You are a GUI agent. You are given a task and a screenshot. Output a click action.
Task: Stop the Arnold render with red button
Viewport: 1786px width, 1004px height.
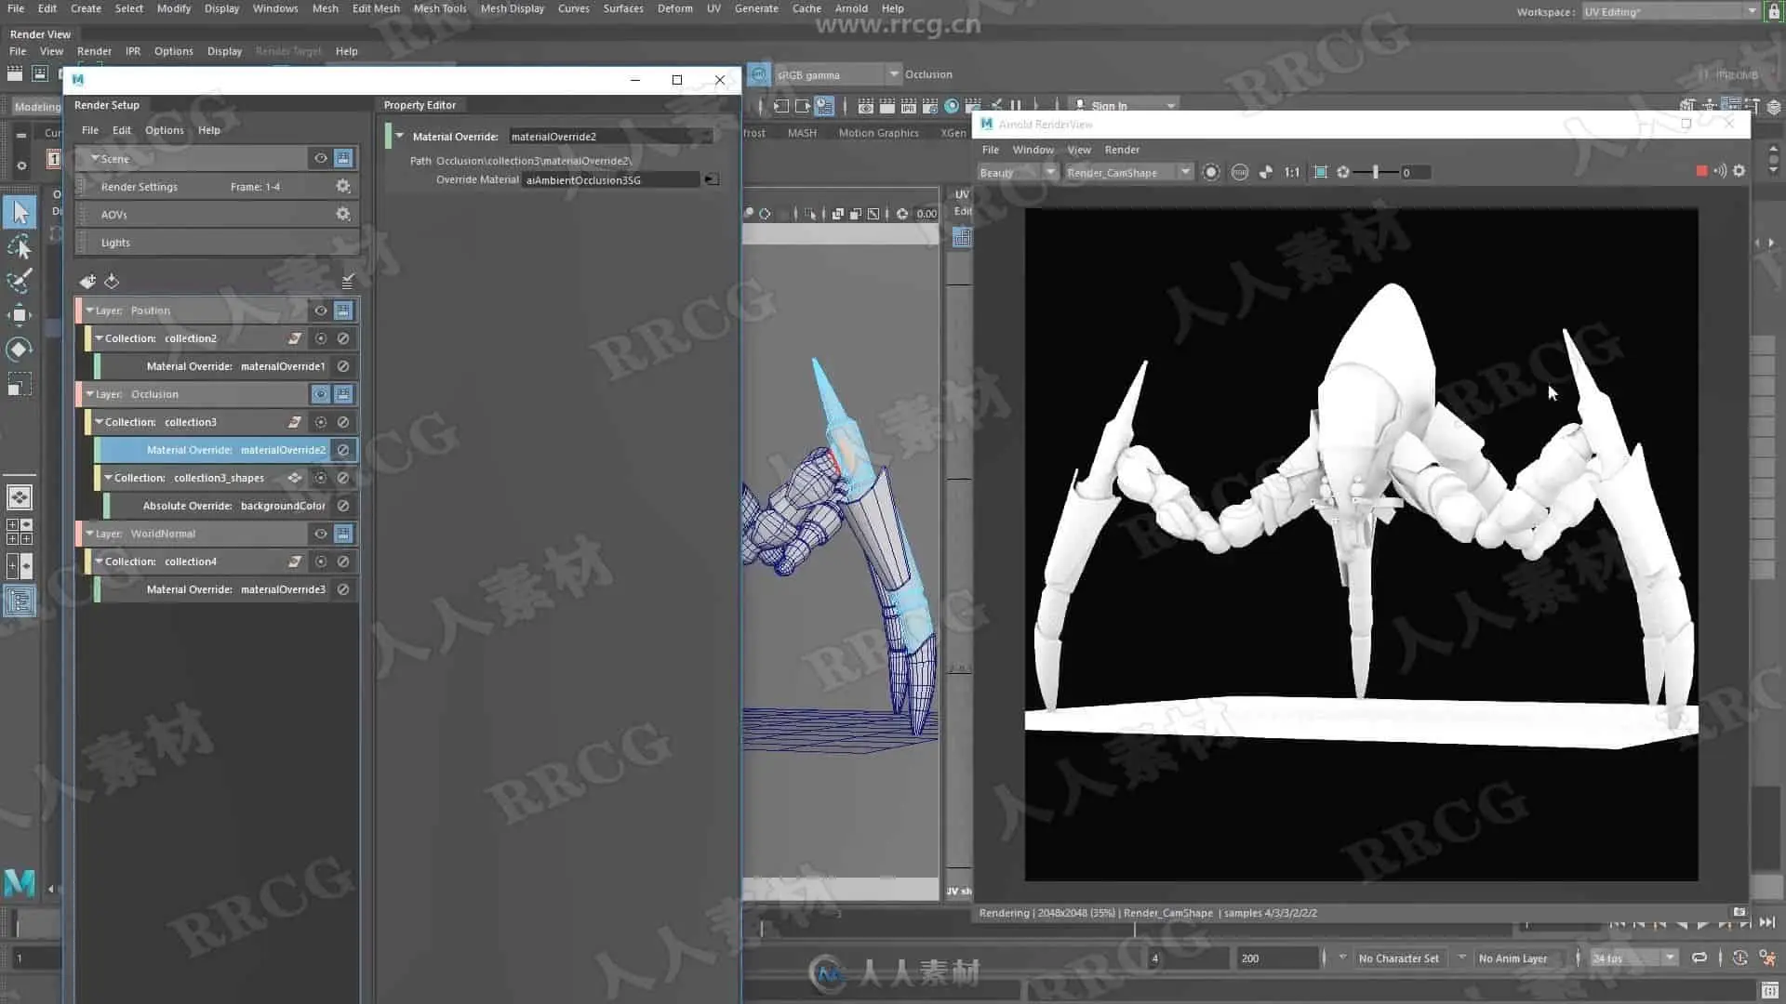click(x=1701, y=171)
